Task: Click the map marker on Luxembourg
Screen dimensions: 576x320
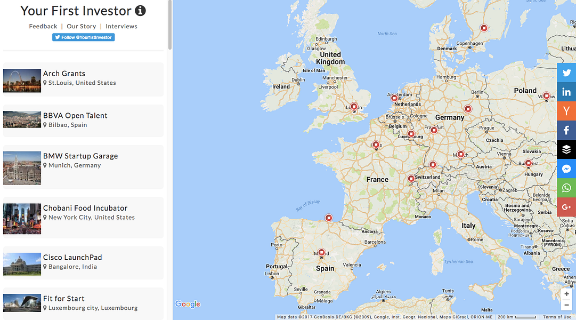Action: (411, 134)
